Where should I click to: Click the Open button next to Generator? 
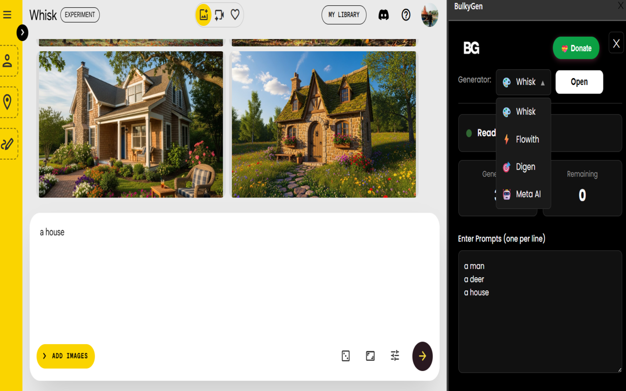coord(579,82)
